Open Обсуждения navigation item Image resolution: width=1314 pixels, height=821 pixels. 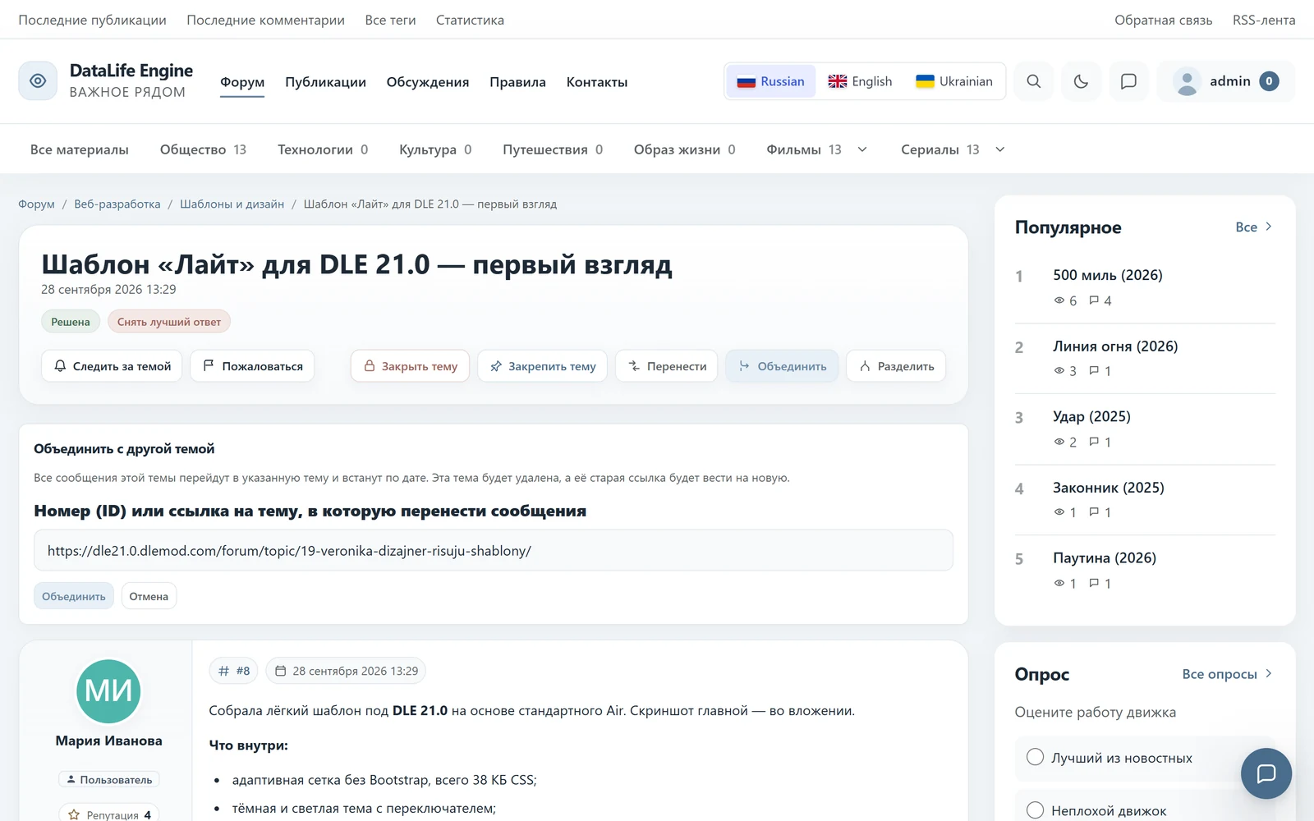[428, 82]
